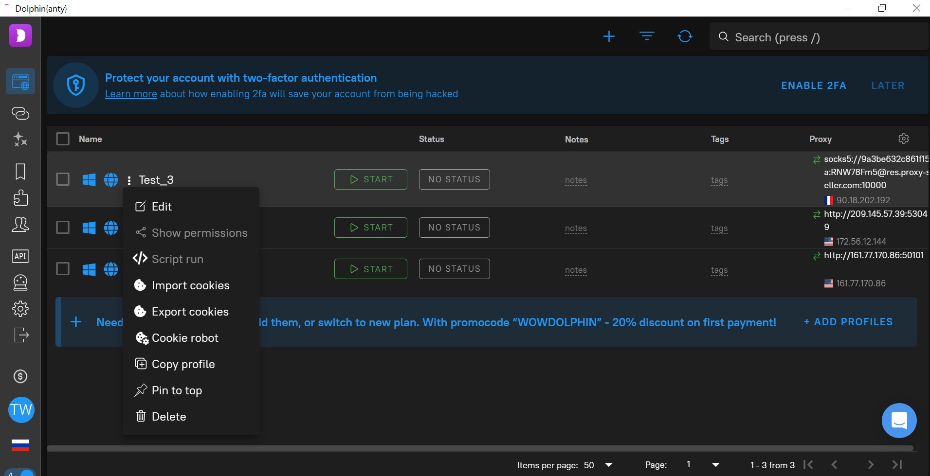Click IP address 90.18.202.192
The image size is (930, 476).
tap(863, 200)
